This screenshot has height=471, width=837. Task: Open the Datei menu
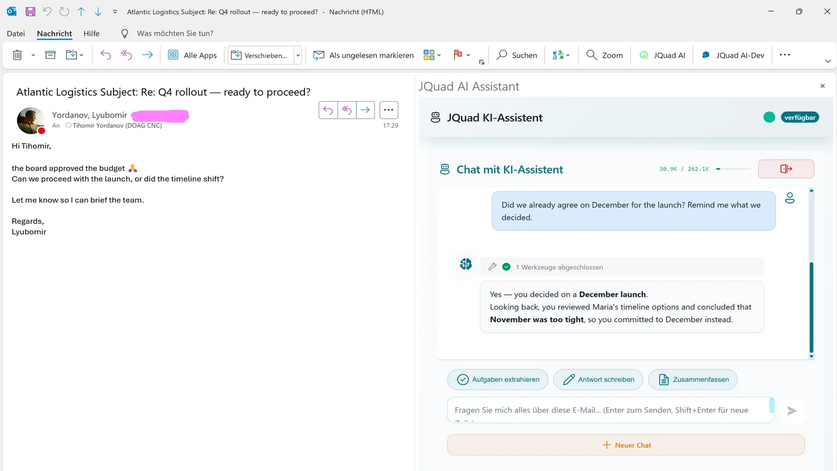coord(16,34)
